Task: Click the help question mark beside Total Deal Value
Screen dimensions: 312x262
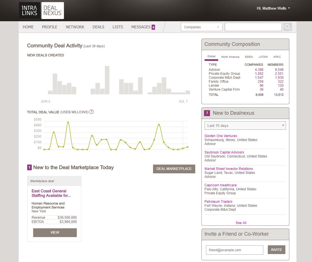Action: (92, 112)
